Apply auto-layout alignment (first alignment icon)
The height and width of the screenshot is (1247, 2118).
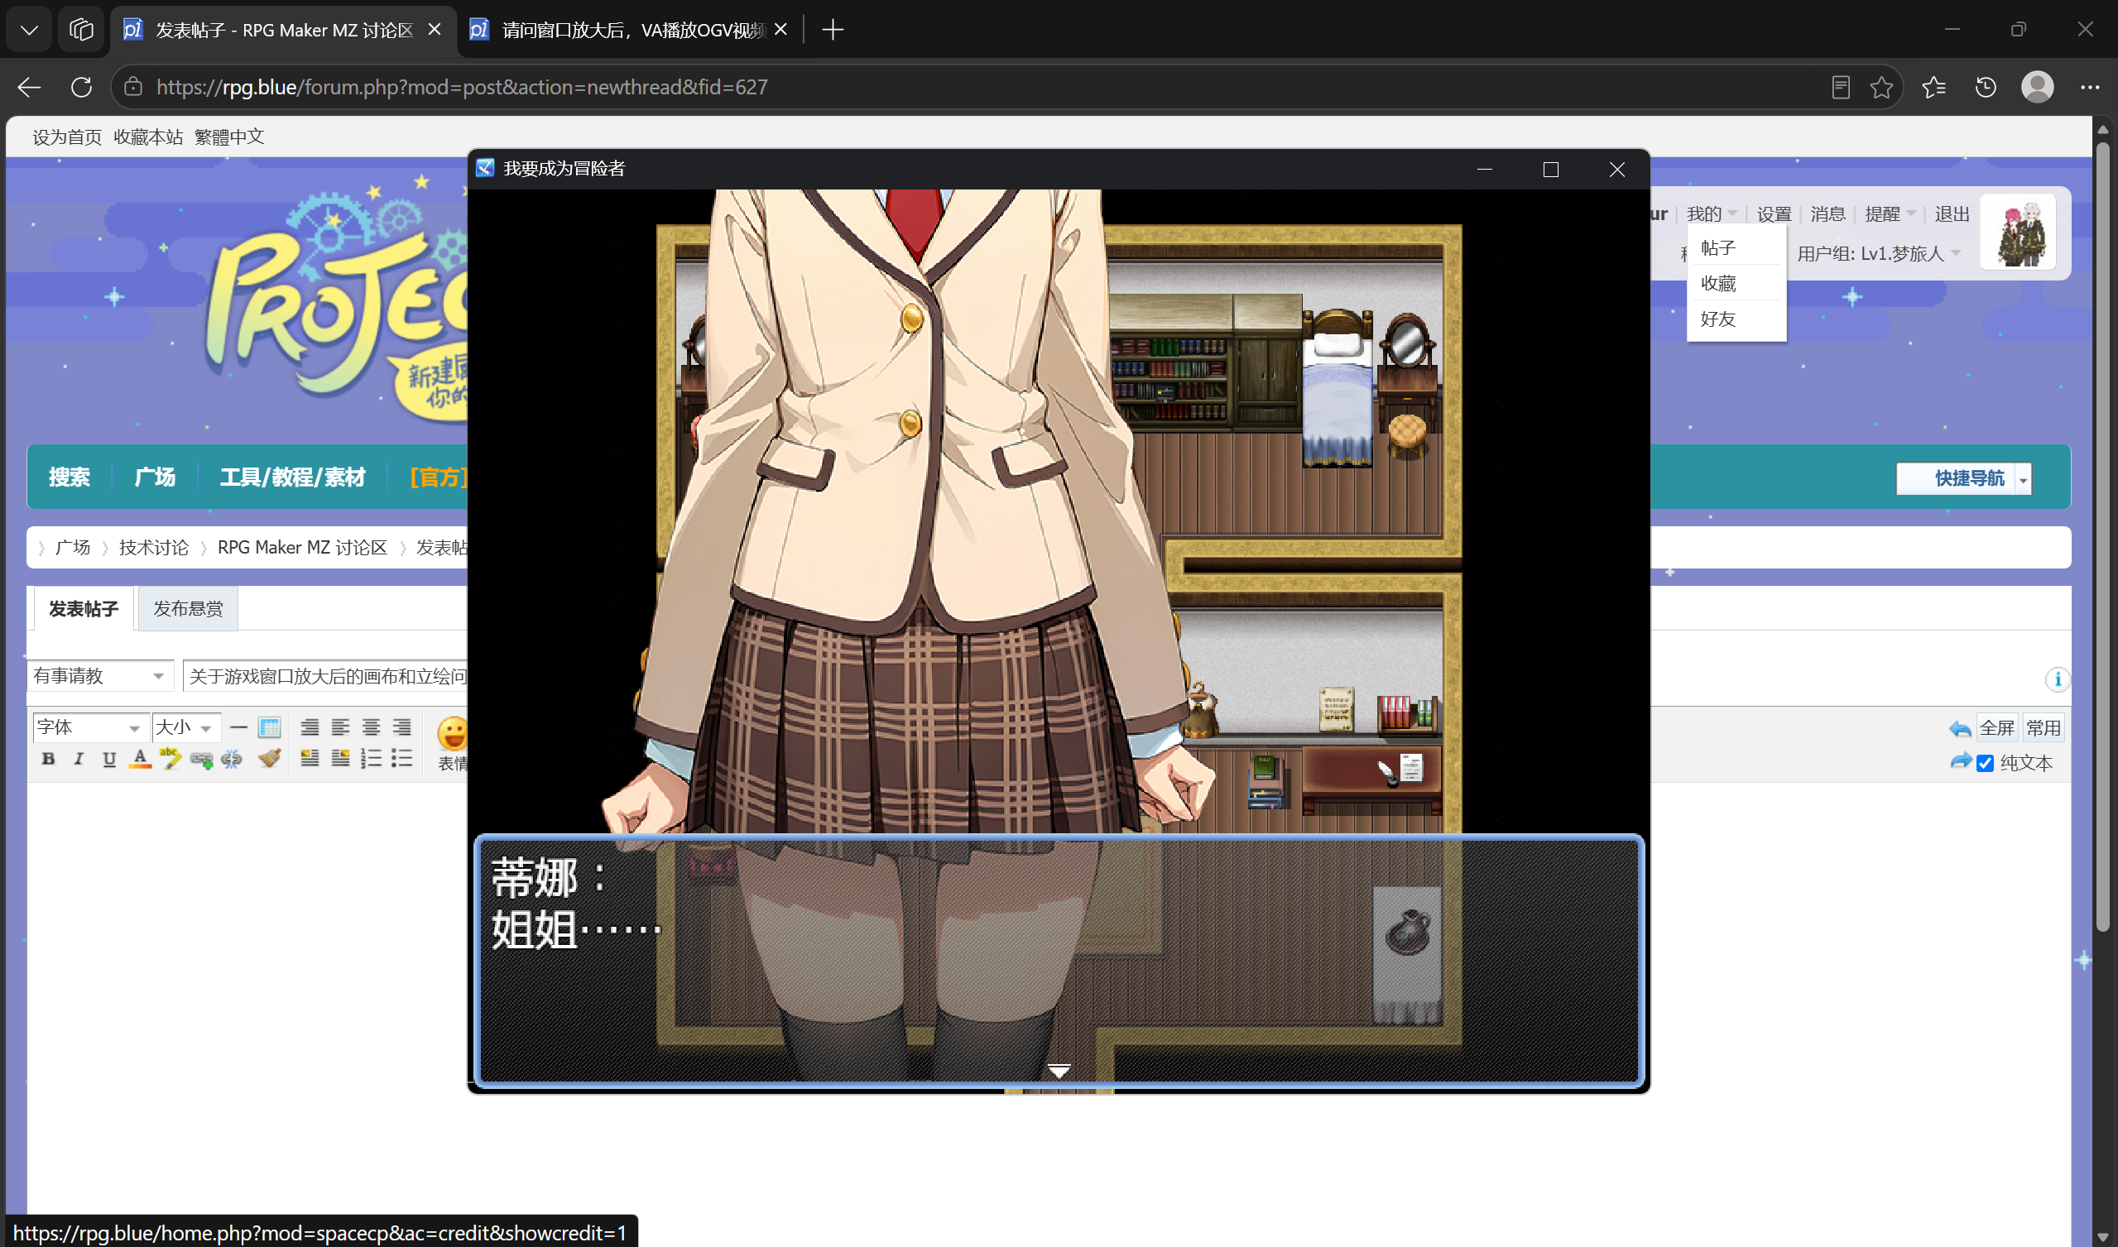(x=310, y=727)
